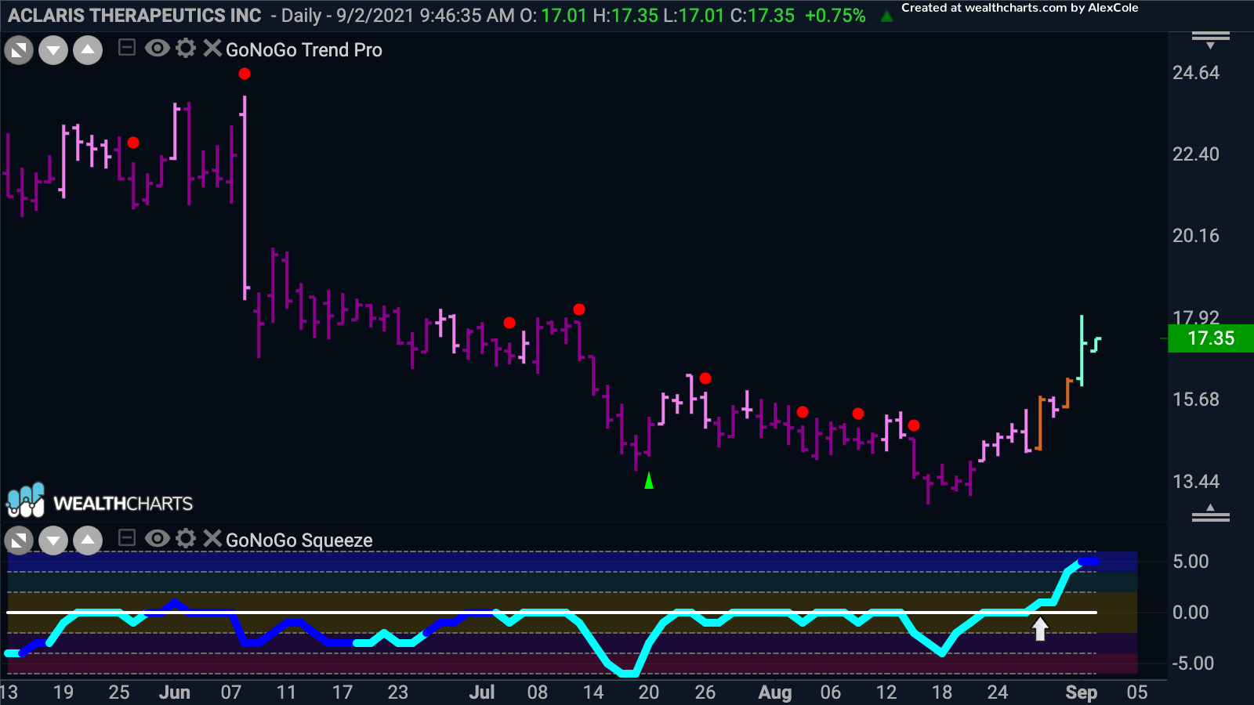Click the green up-triangle next to +0.75%
The width and height of the screenshot is (1254, 705).
(886, 16)
